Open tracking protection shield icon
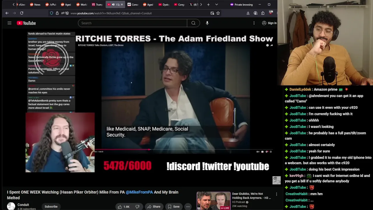The width and height of the screenshot is (373, 210). pyautogui.click(x=52, y=13)
